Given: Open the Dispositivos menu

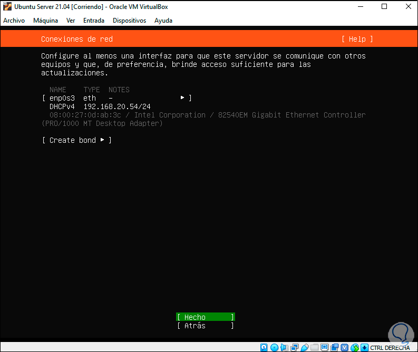Looking at the screenshot, I should pos(129,21).
